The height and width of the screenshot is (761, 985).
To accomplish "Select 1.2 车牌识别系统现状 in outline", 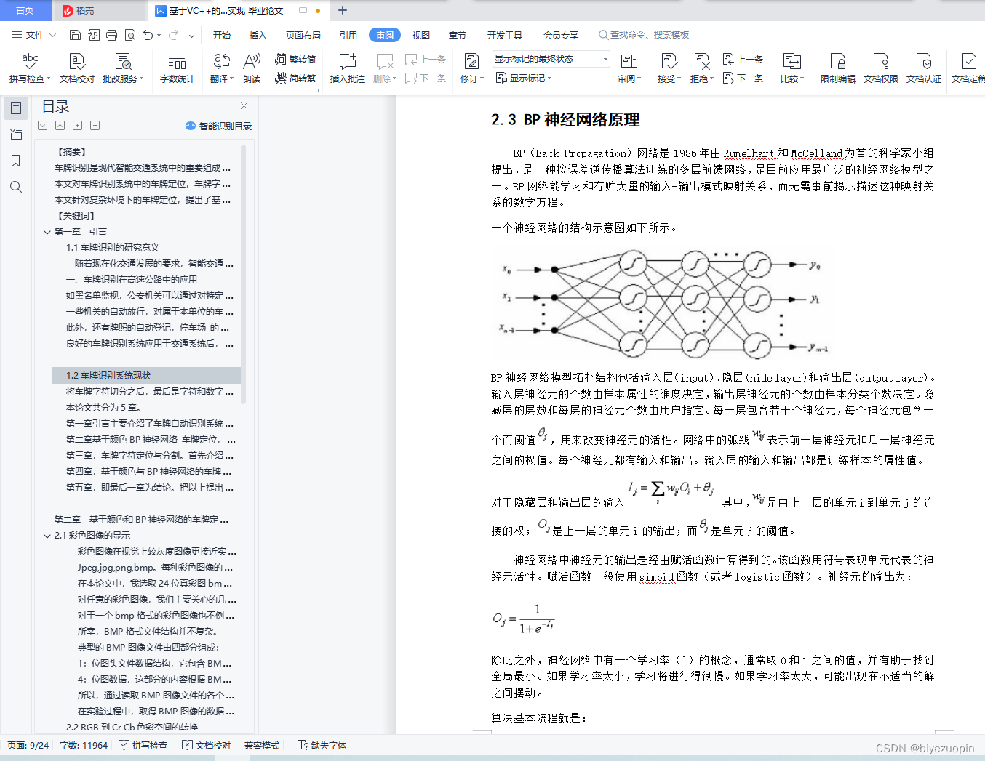I will coord(146,376).
